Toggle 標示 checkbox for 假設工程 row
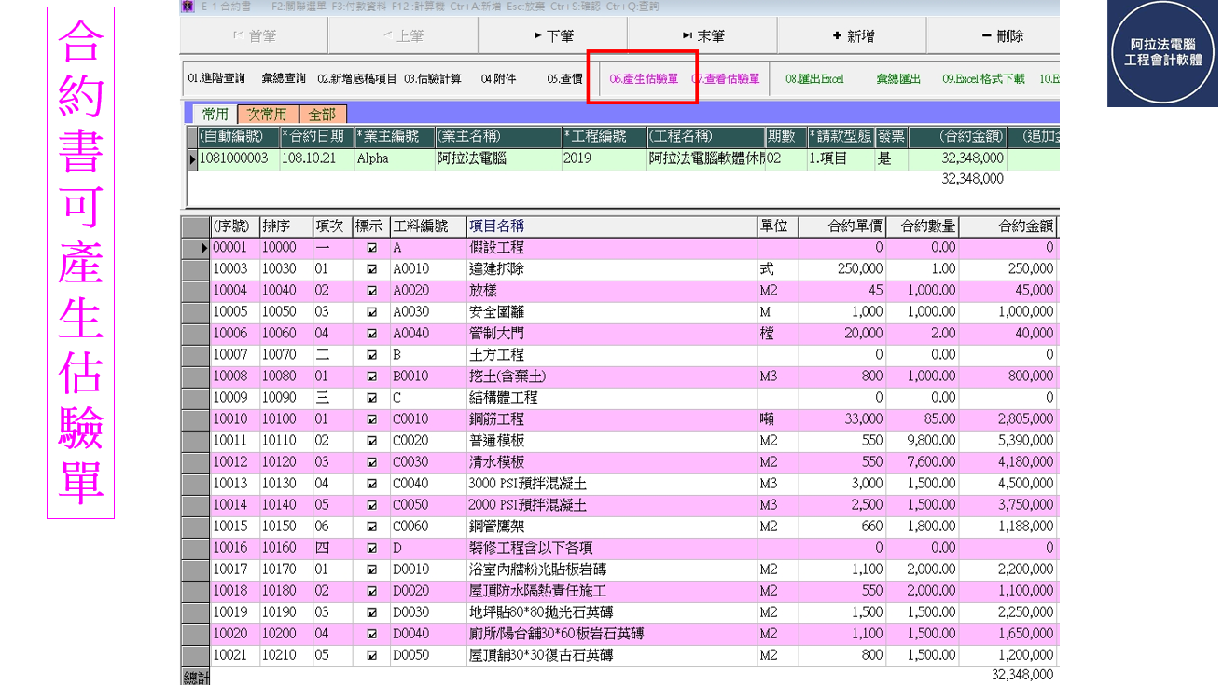The width and height of the screenshot is (1223, 685). click(x=371, y=249)
